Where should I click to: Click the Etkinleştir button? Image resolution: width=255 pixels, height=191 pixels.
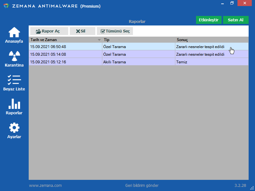click(209, 20)
